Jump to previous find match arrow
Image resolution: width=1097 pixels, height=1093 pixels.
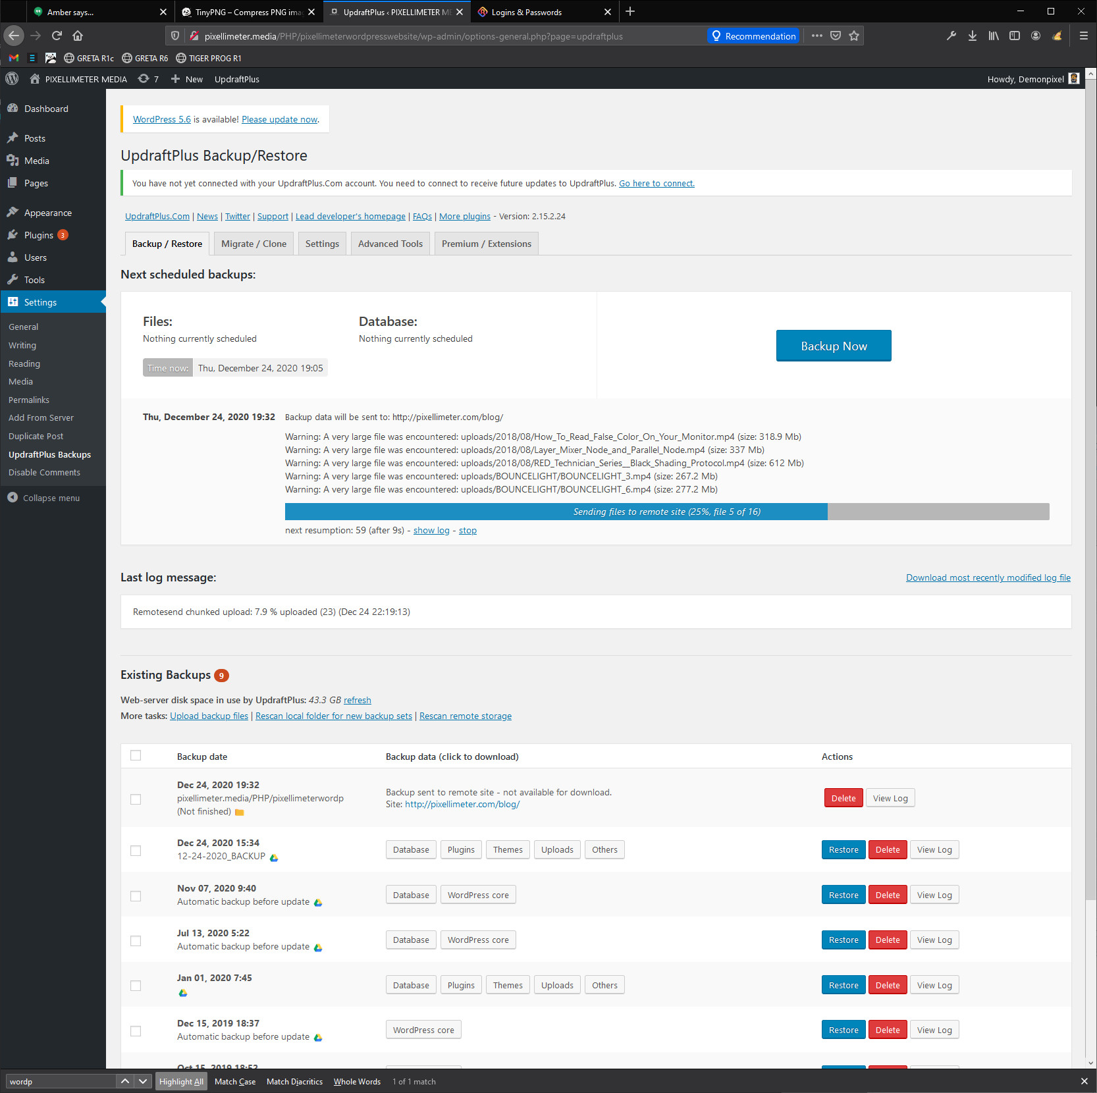tap(124, 1081)
